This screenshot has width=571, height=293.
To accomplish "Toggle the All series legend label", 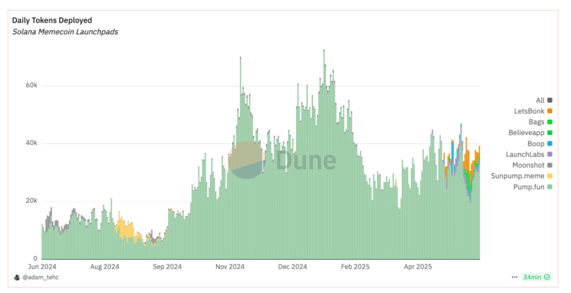I will [540, 100].
